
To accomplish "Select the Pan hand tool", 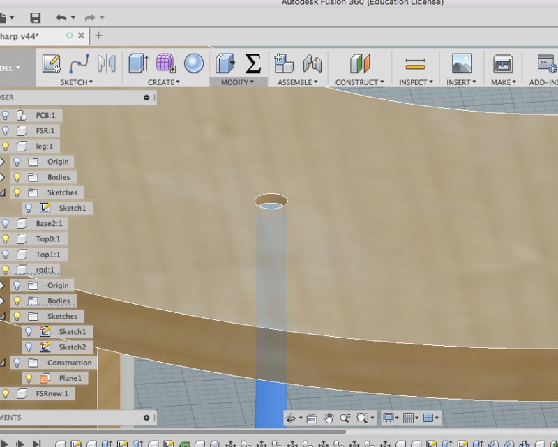I will point(328,418).
